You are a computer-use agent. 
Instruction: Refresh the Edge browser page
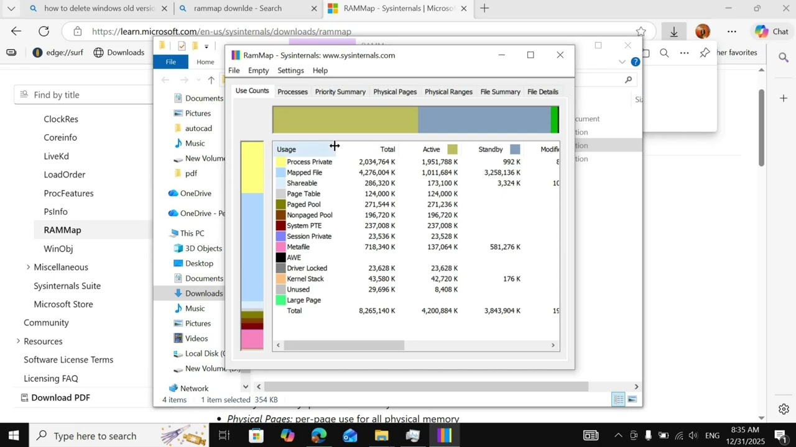44,32
